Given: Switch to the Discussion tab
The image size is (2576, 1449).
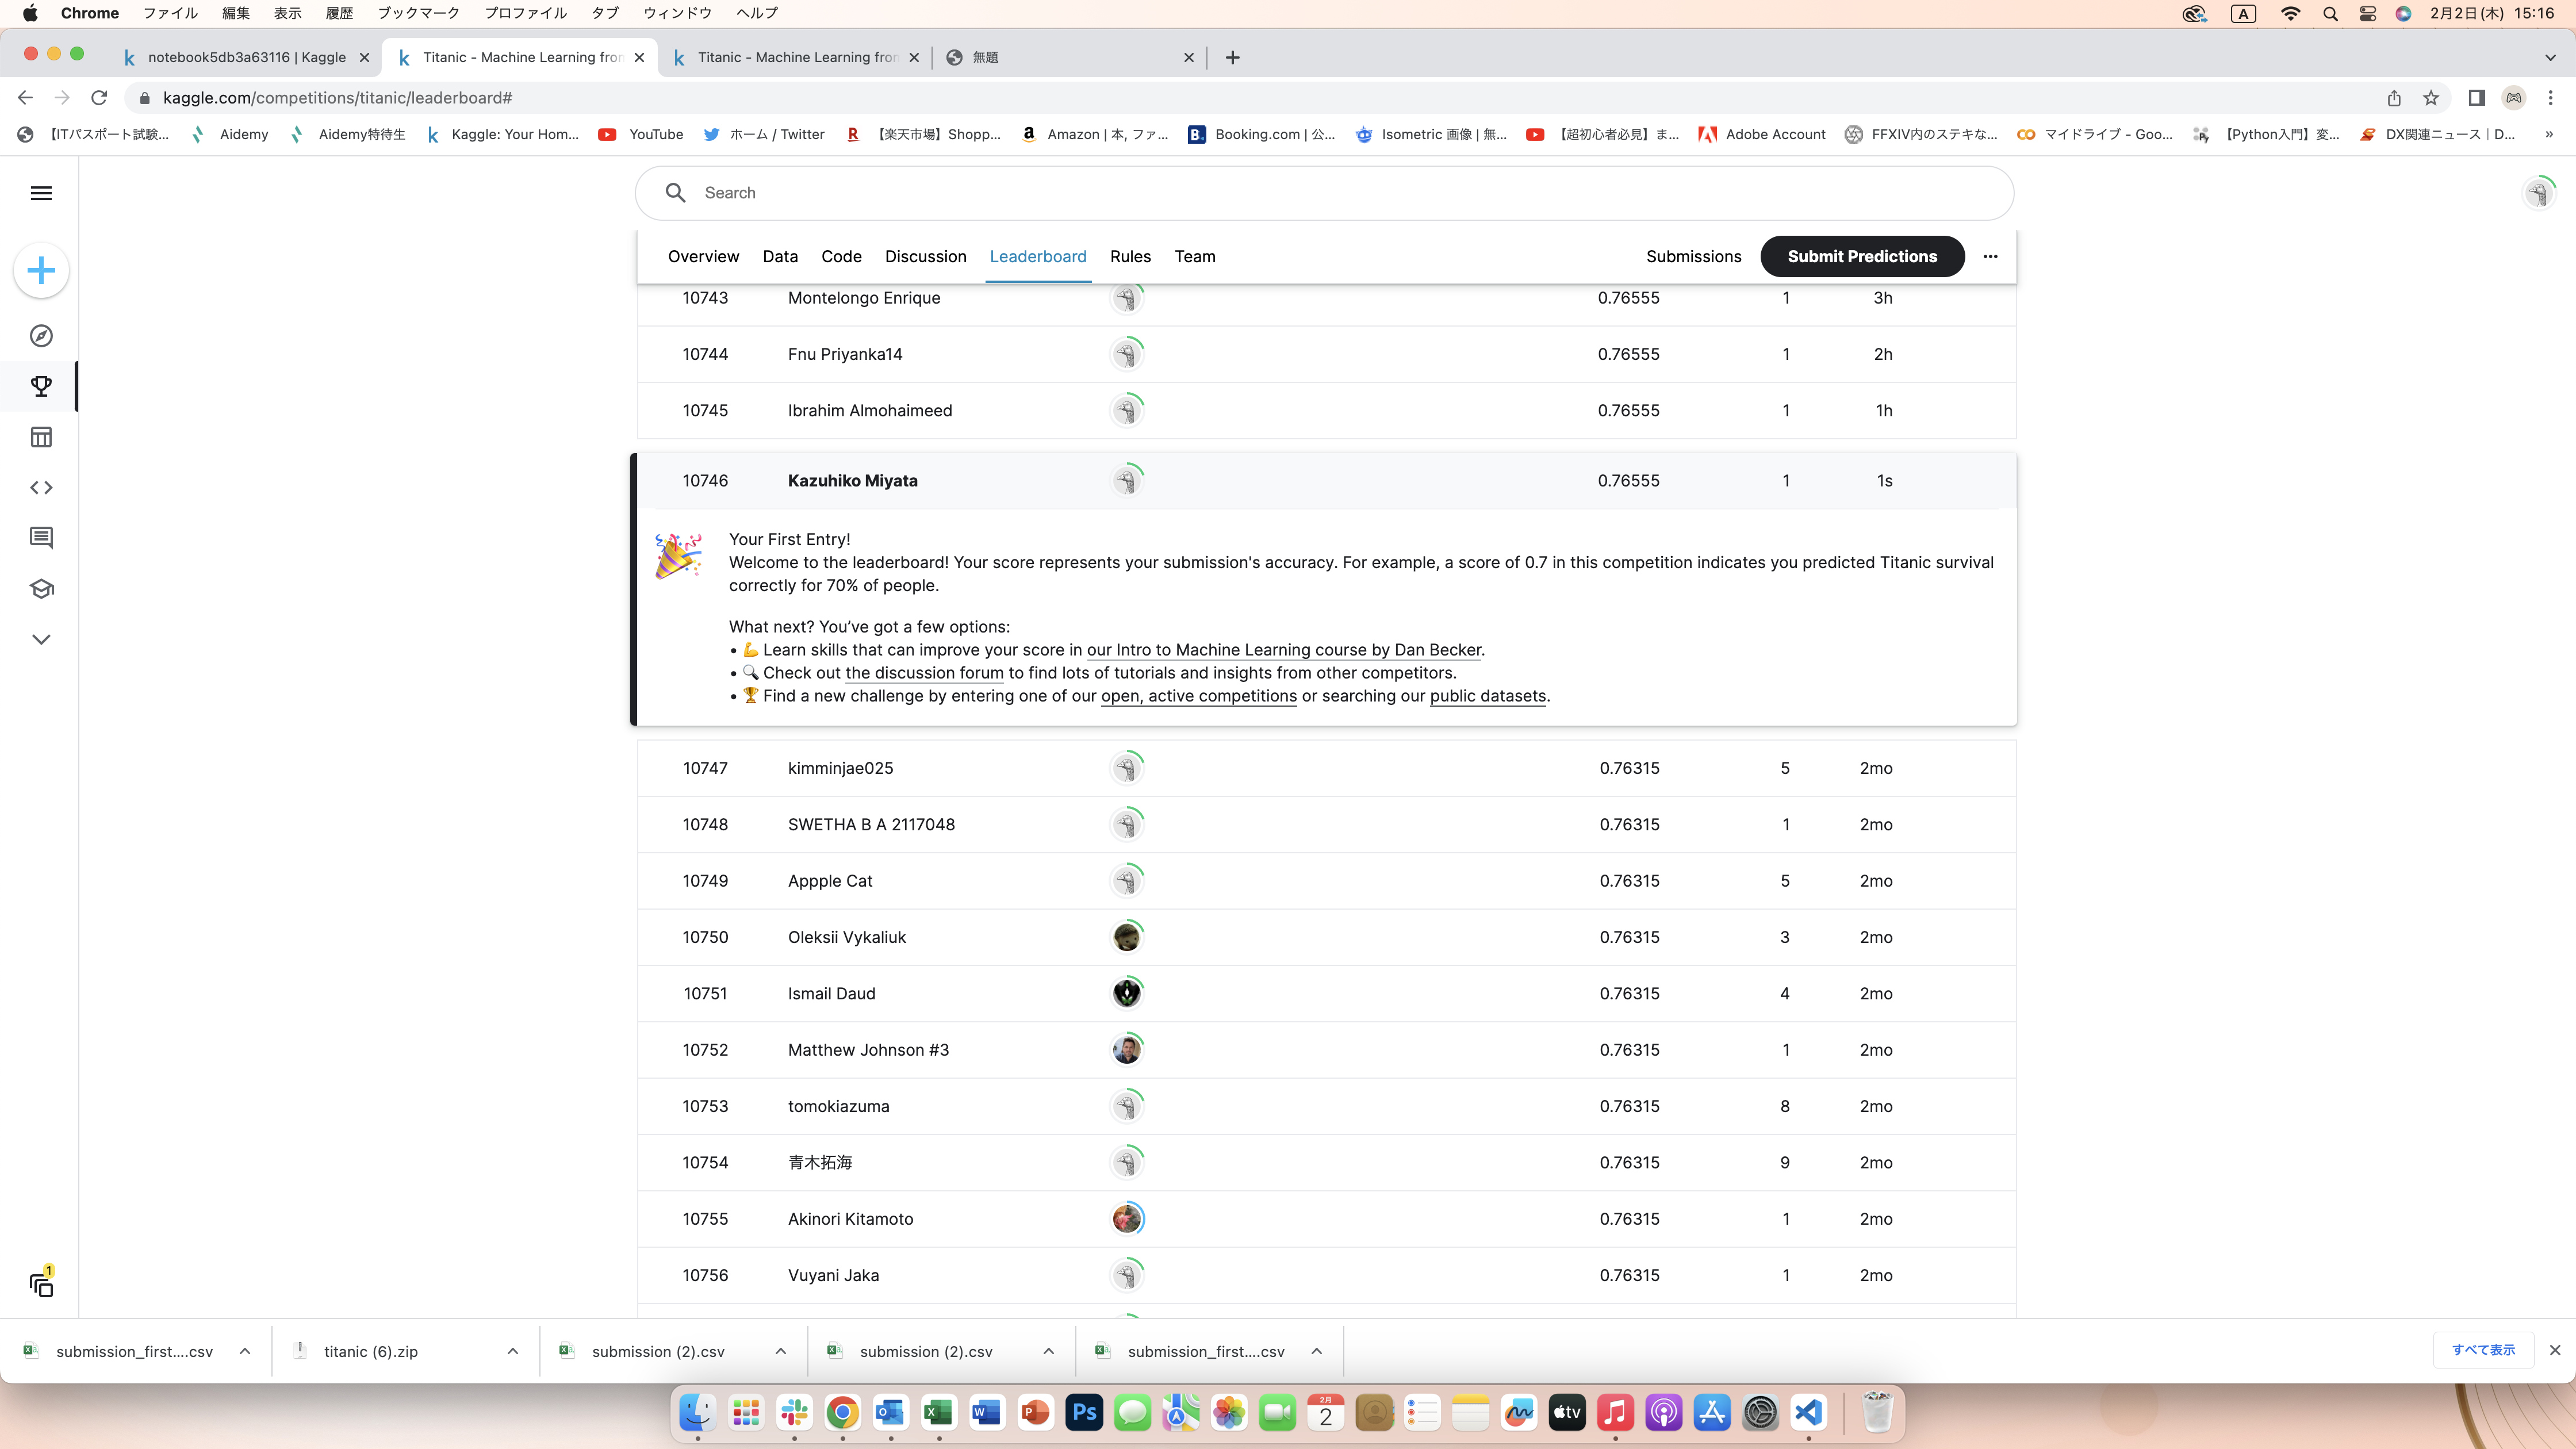Looking at the screenshot, I should (x=925, y=257).
